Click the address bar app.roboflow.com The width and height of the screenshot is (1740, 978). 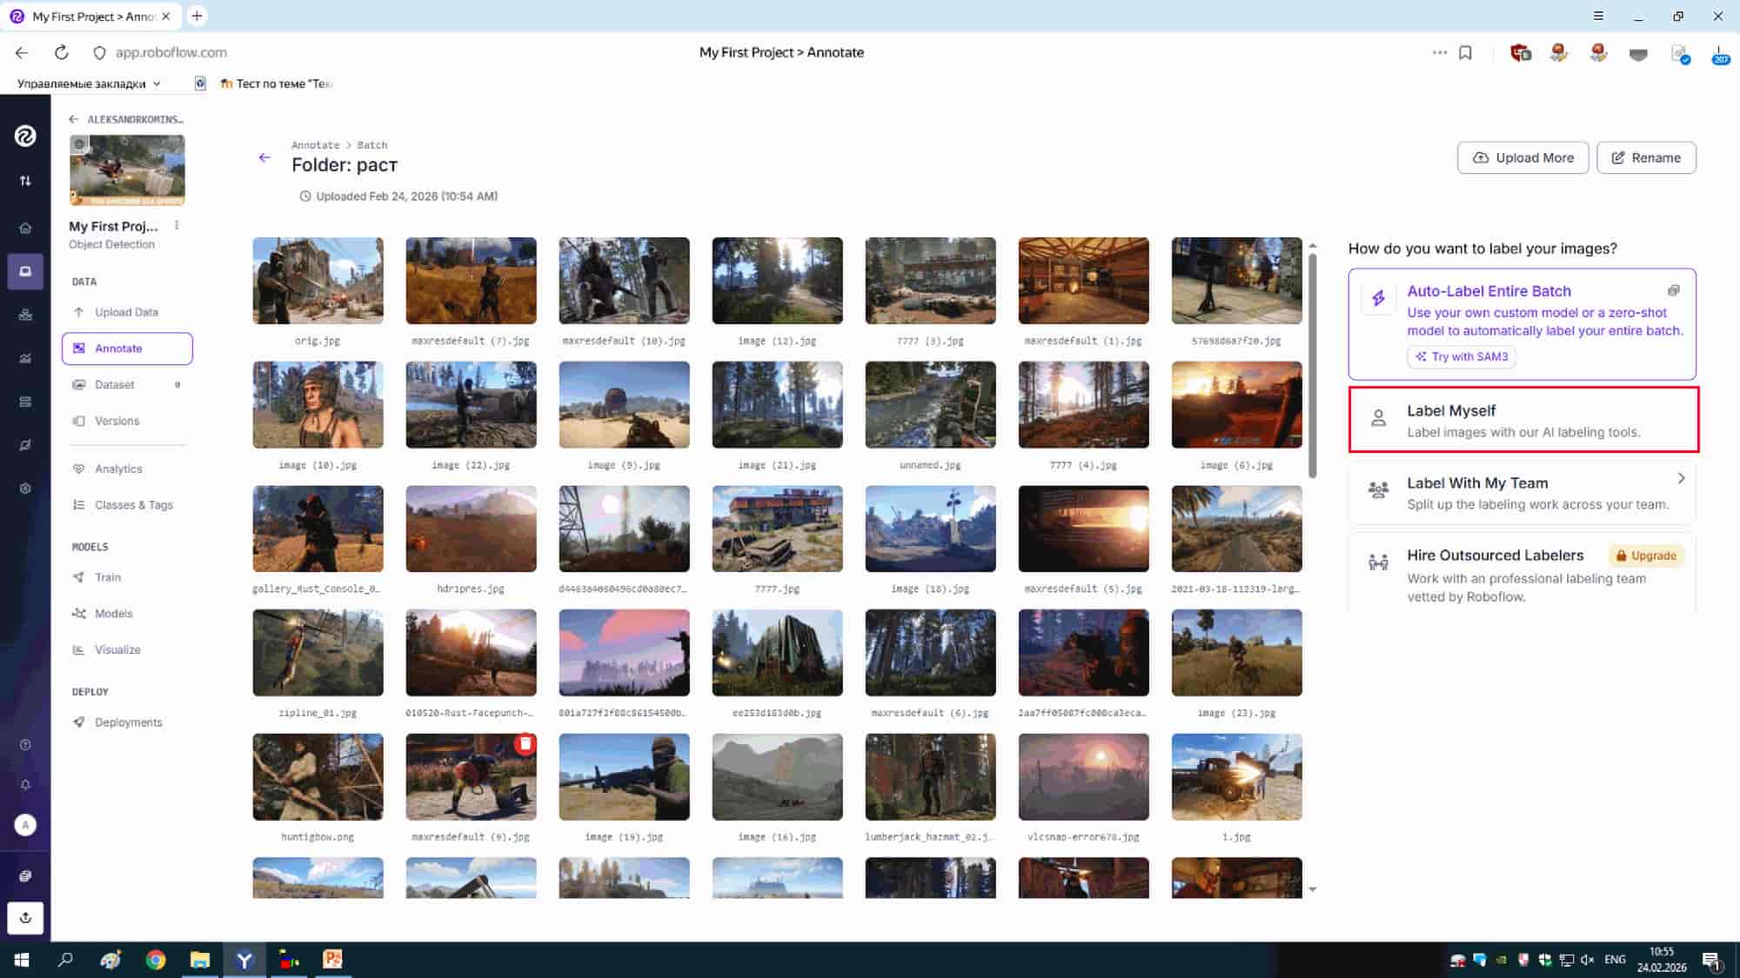pos(171,52)
